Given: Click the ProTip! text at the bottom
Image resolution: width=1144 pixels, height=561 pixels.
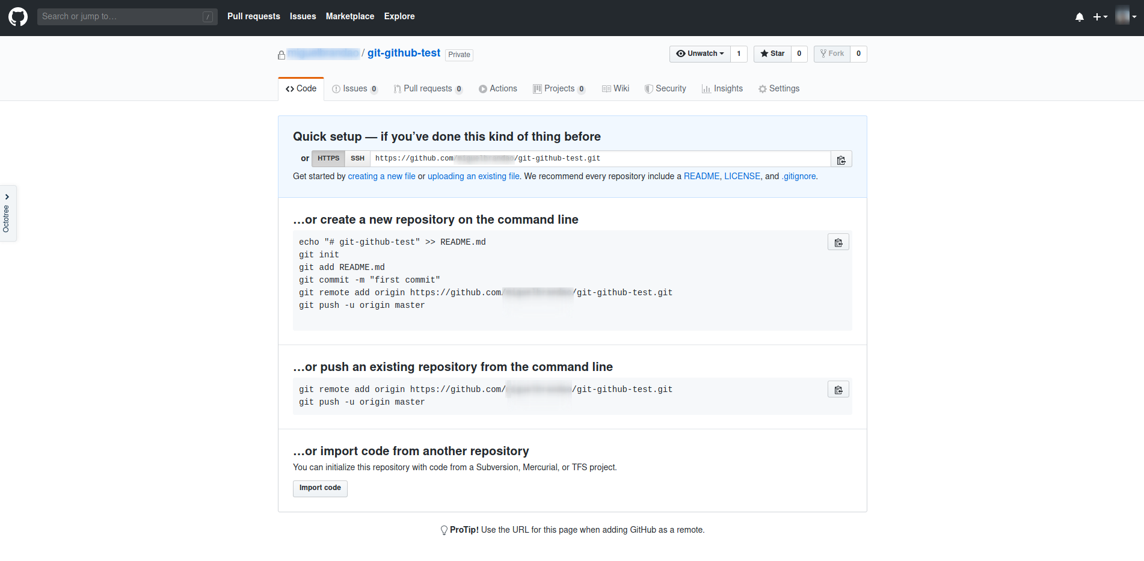Looking at the screenshot, I should coord(464,530).
